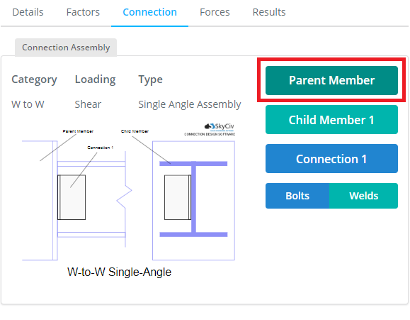Select the Connection tab
The width and height of the screenshot is (410, 320).
pos(149,12)
